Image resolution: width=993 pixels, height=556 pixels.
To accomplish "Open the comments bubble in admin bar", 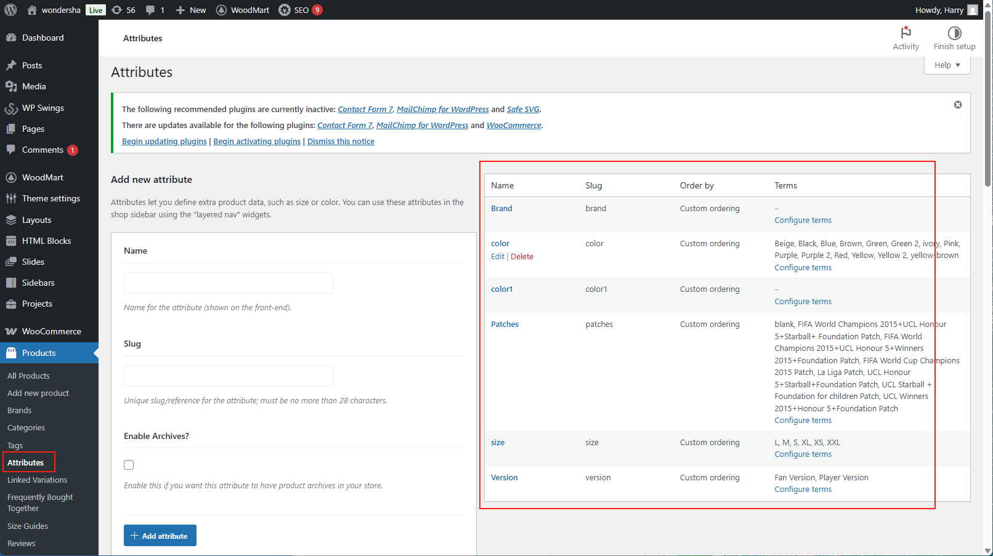I will 150,10.
